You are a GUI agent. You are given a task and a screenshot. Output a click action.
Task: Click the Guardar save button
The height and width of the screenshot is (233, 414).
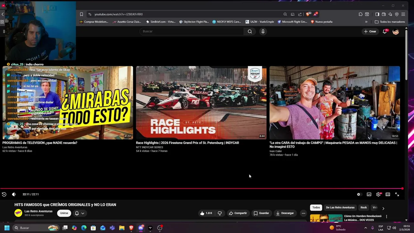(x=261, y=213)
